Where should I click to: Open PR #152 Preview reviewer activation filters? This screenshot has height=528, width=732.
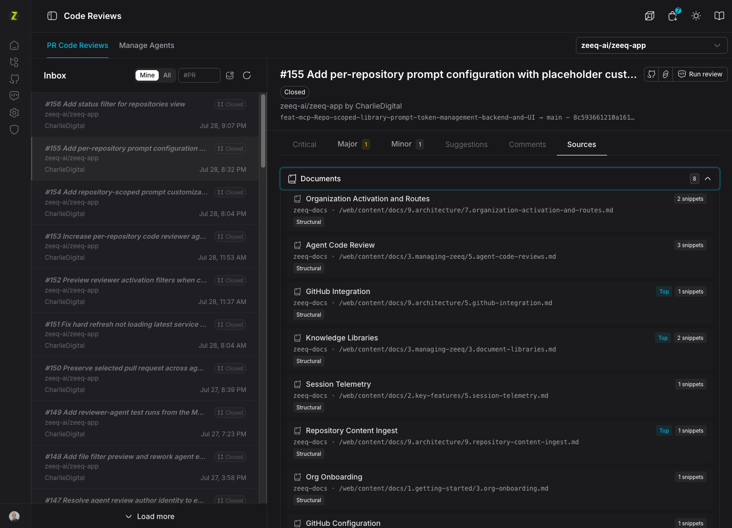click(x=146, y=291)
